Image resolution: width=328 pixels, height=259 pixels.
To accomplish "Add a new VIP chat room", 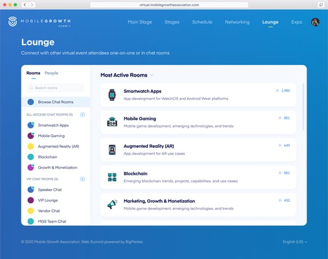I will (x=82, y=179).
